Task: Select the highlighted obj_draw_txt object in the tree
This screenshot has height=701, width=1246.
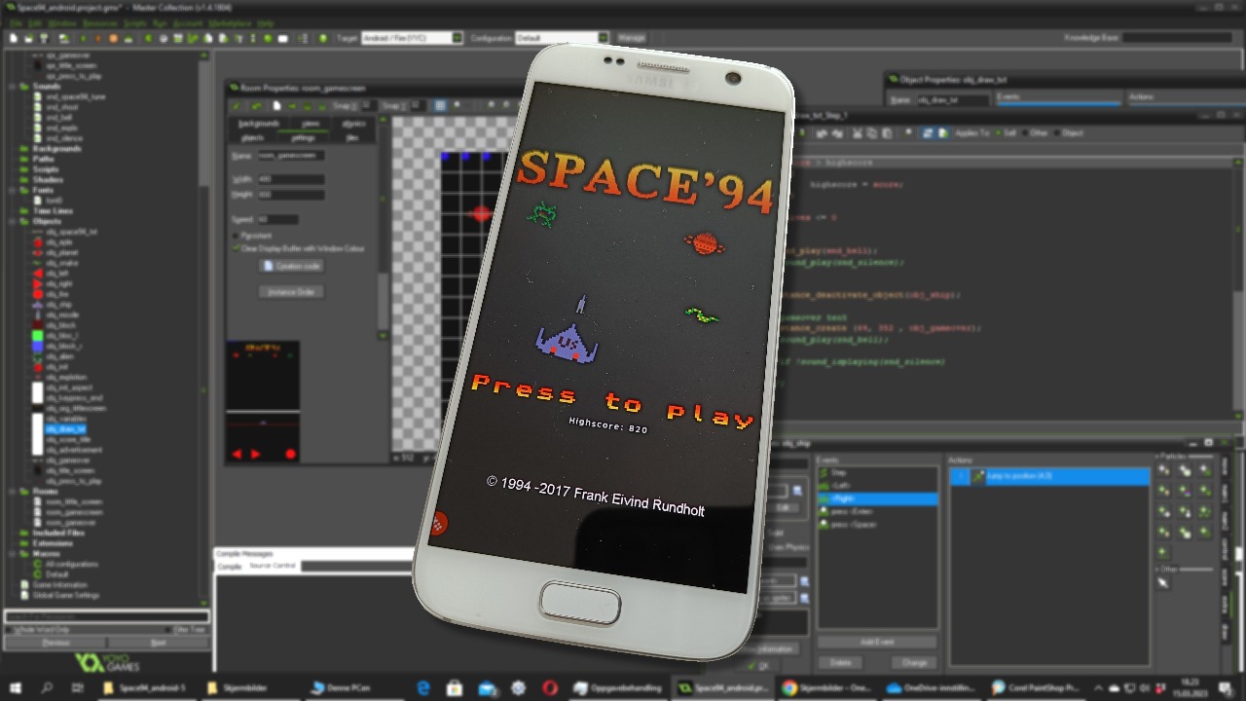Action: (x=65, y=428)
